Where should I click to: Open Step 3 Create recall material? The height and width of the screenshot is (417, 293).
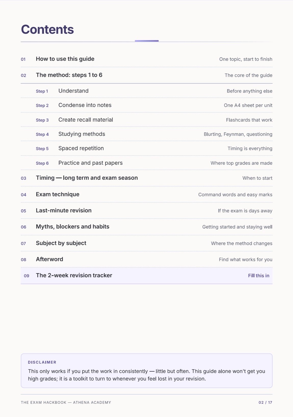point(147,120)
